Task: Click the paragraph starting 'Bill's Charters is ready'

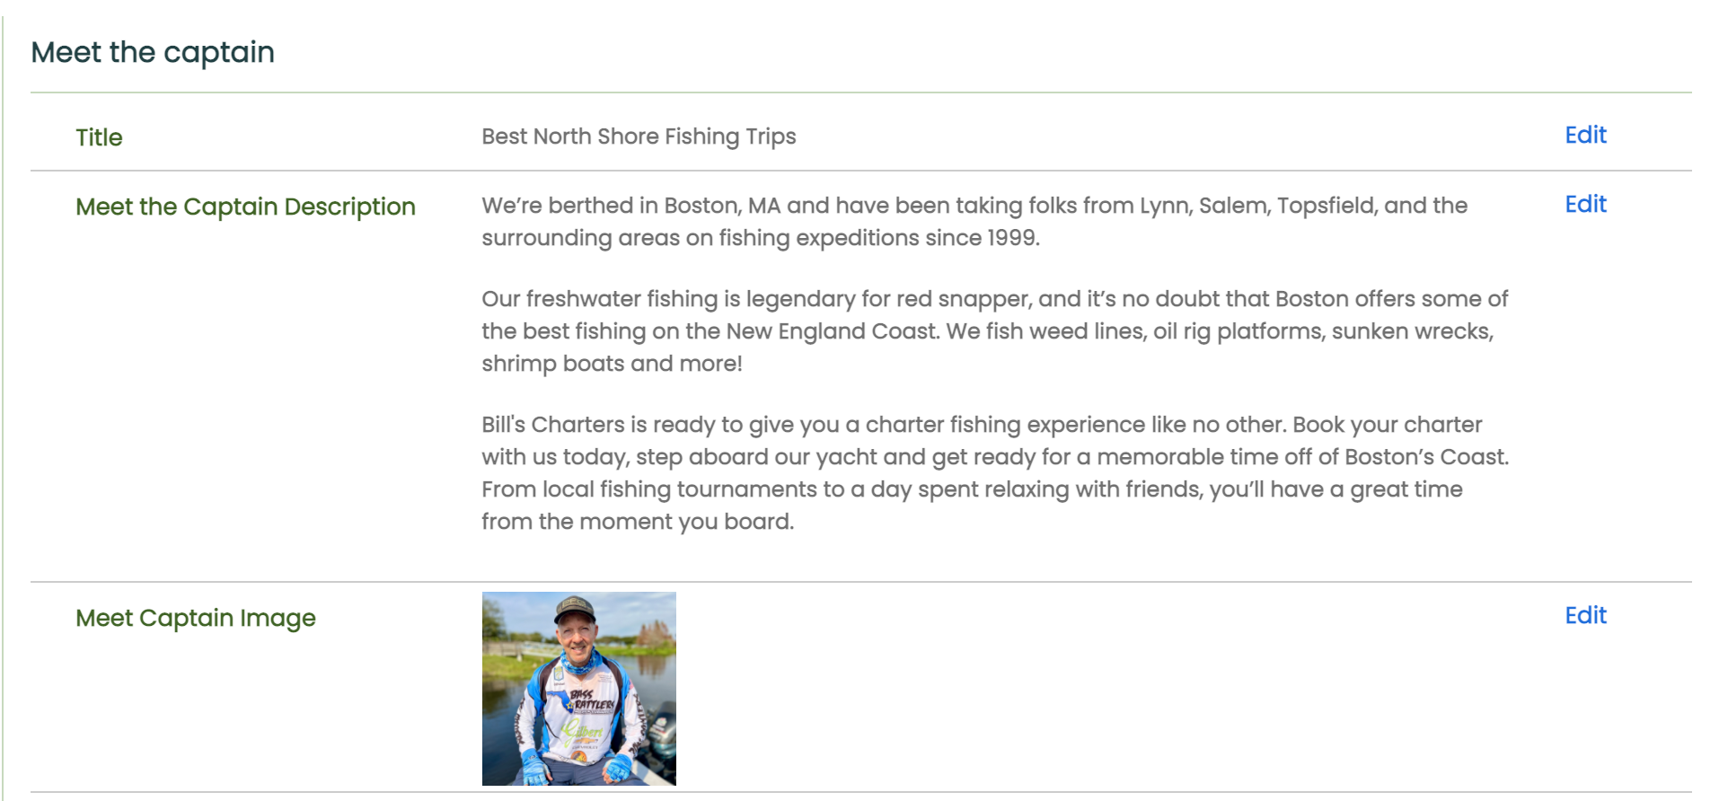Action: (x=995, y=473)
